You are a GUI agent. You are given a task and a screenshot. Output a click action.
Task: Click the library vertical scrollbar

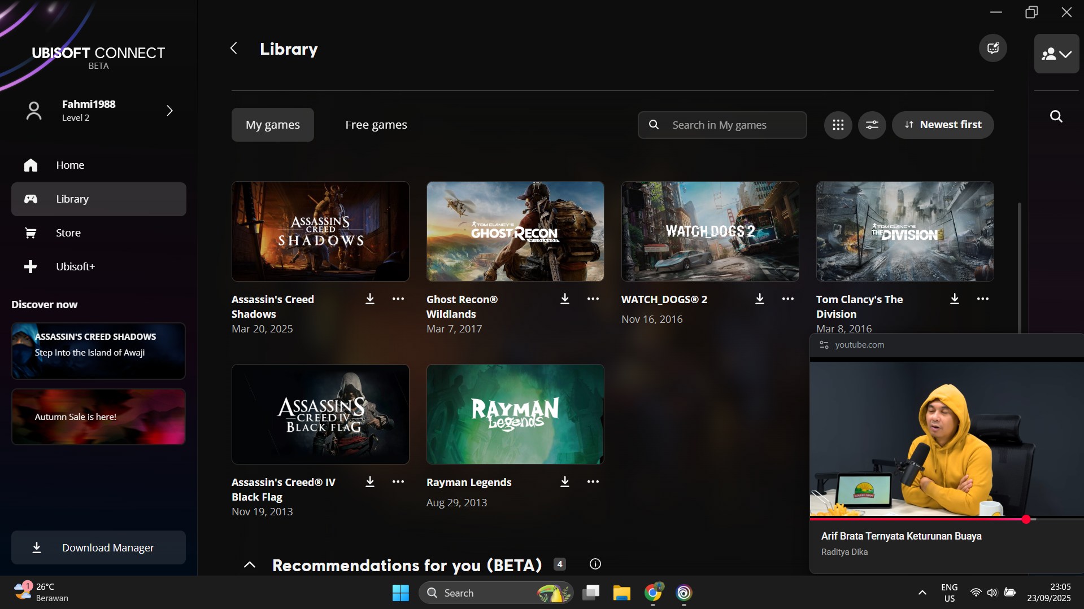click(1020, 268)
